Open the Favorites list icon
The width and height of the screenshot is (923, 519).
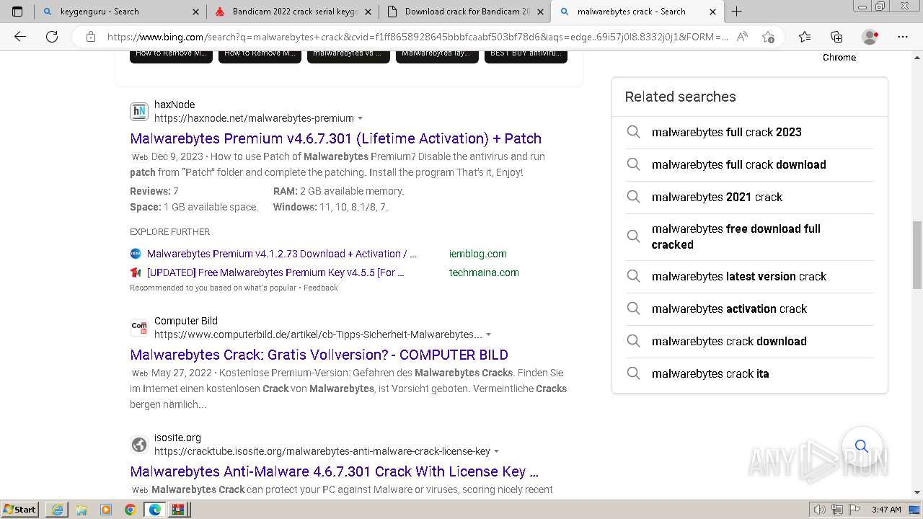tap(805, 37)
